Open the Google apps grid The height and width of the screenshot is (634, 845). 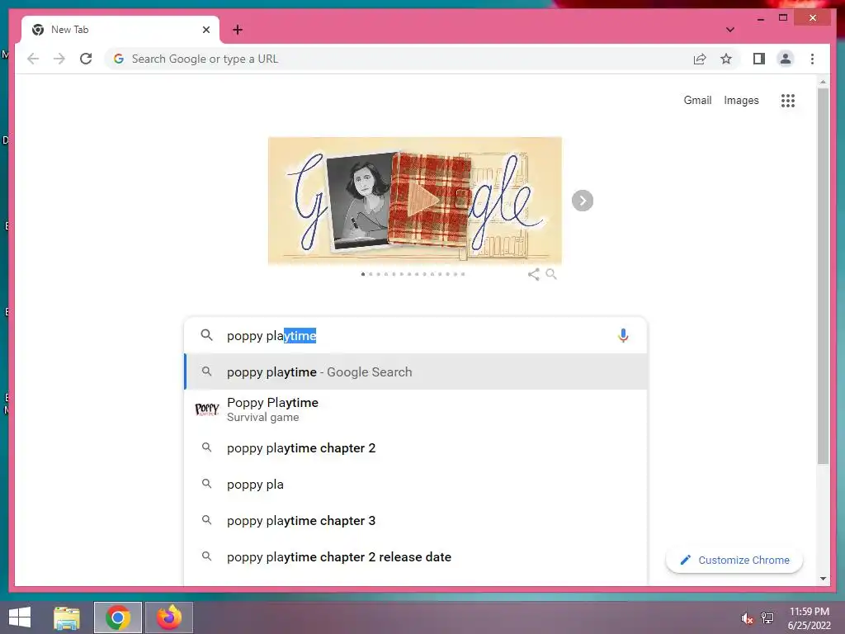[788, 100]
